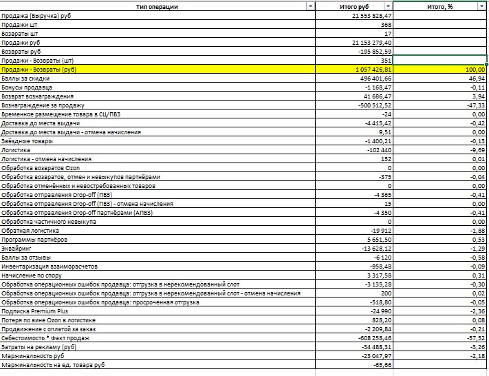
Task: Click the yellow 1 057 426,81 total cell
Action: (354, 70)
